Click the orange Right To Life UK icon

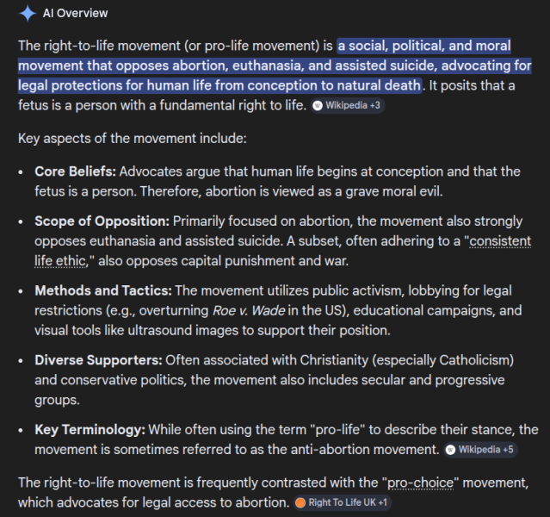pyautogui.click(x=300, y=503)
